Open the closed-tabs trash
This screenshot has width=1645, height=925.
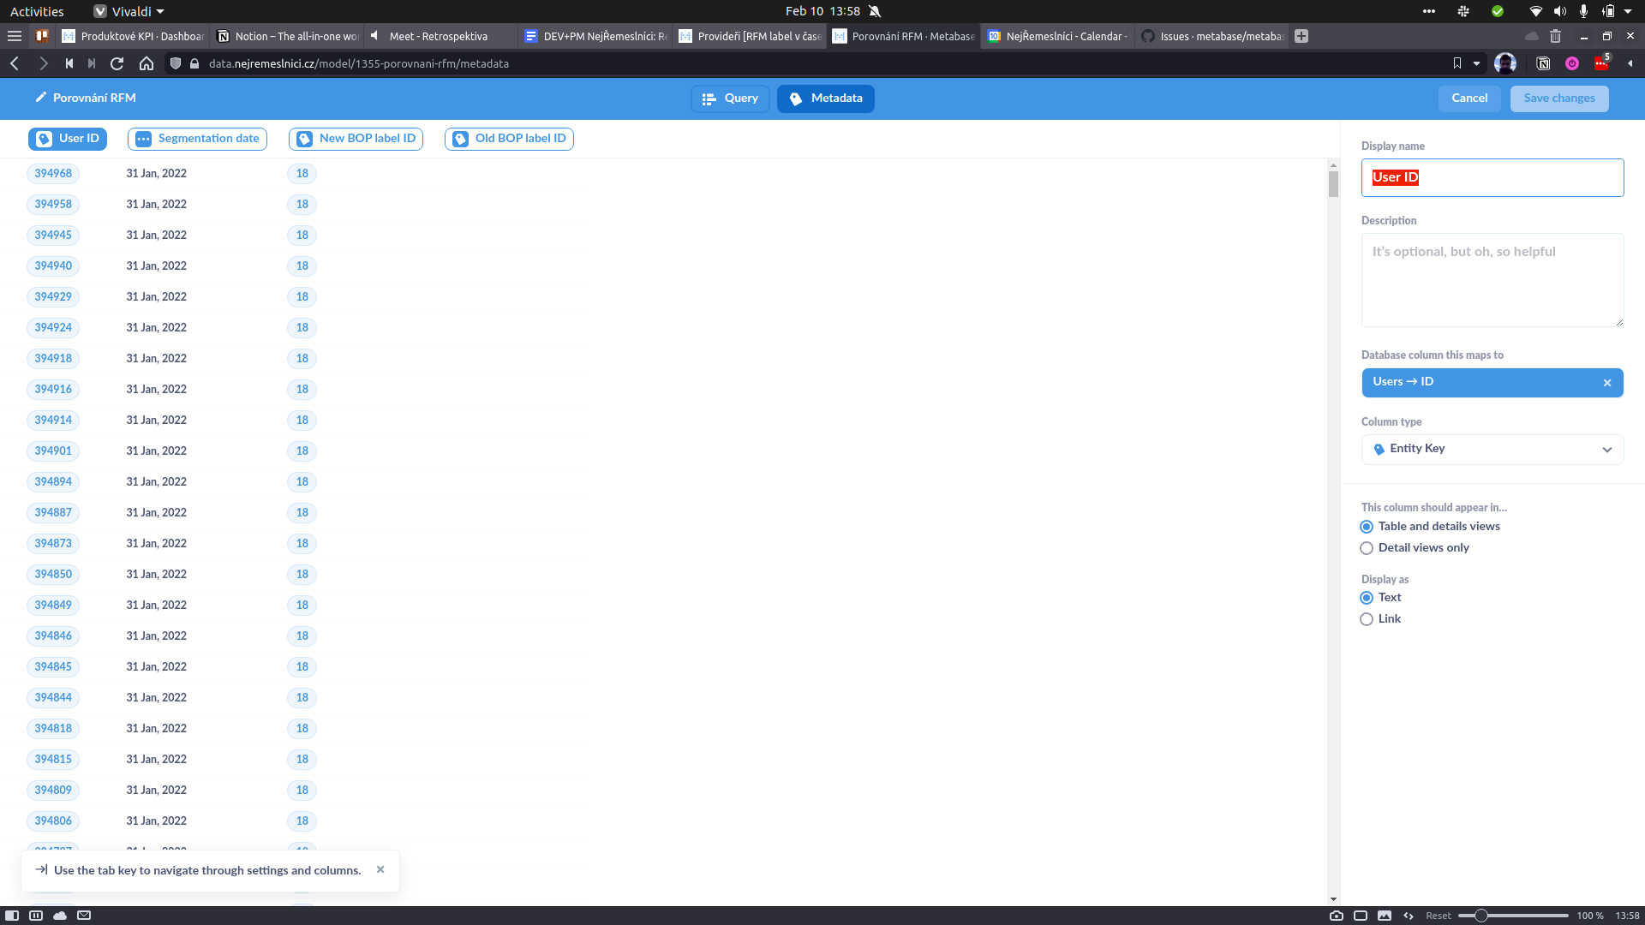(1555, 36)
